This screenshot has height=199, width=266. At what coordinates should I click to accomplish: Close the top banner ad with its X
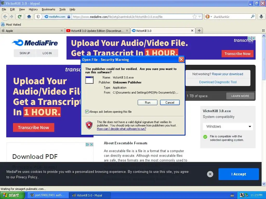click(x=254, y=38)
